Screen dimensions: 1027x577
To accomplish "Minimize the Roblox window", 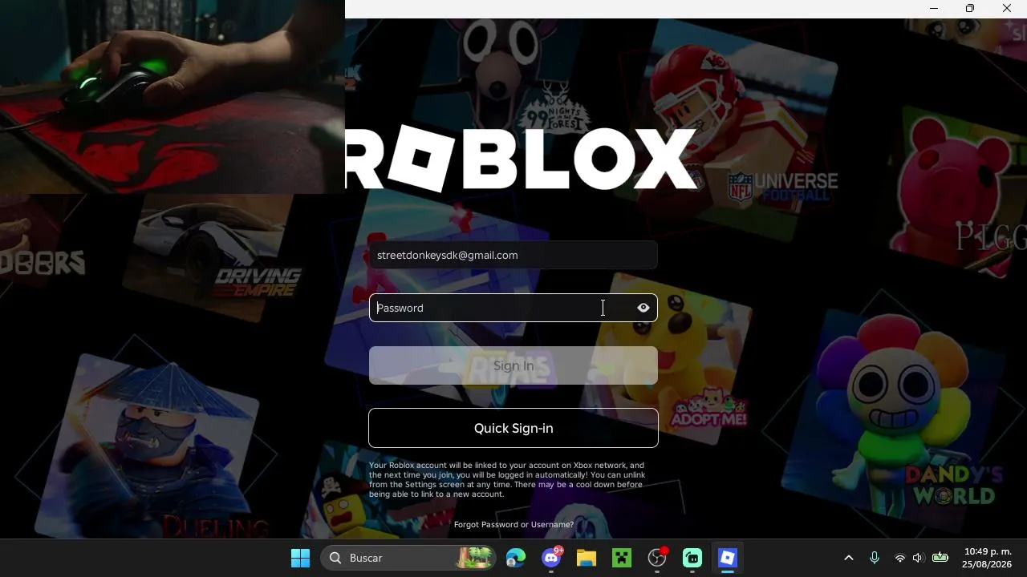I will pos(934,8).
